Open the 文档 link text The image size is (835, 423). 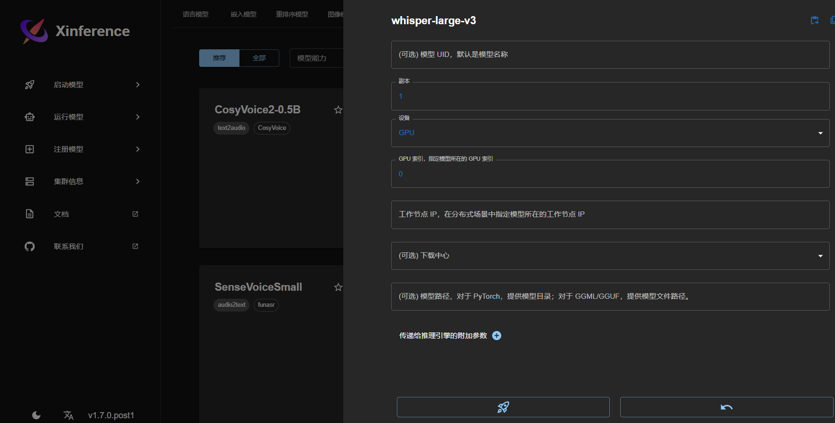click(x=61, y=214)
